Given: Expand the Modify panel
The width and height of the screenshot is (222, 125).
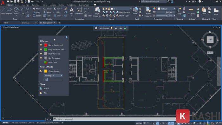Looking at the screenshot, I should click(x=50, y=19).
